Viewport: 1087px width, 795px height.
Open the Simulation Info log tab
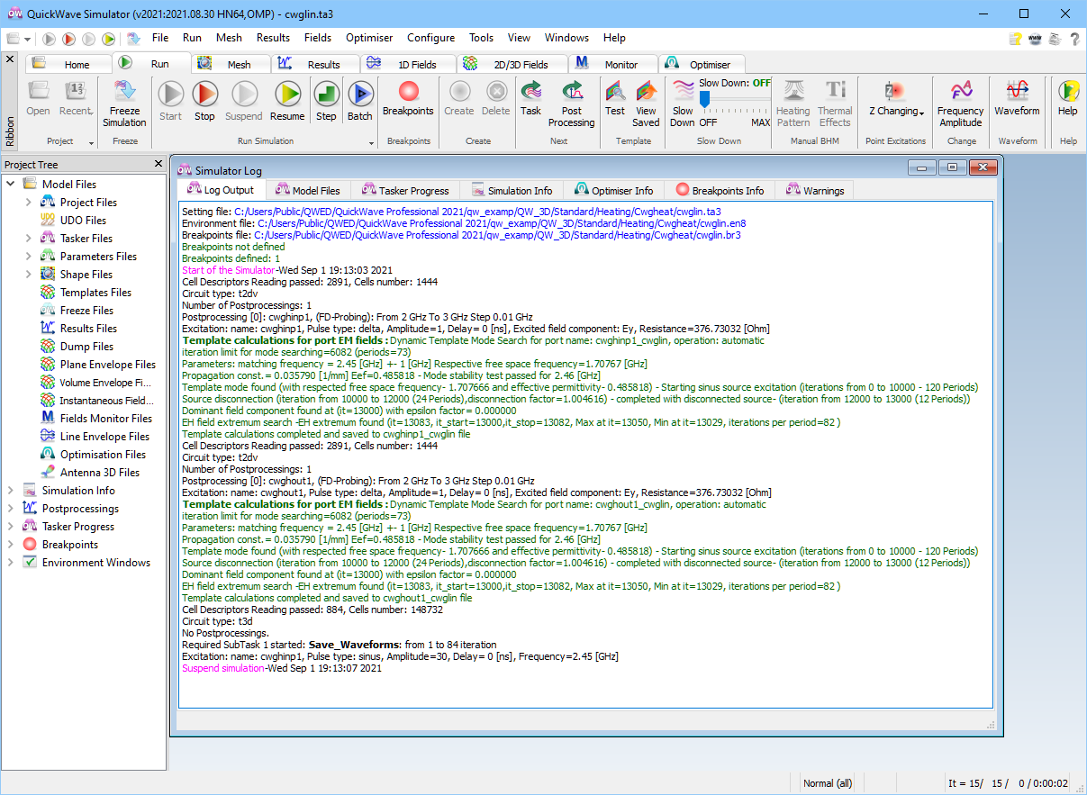[512, 190]
